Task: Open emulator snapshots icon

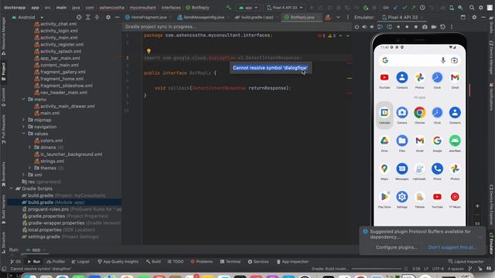Action: pyautogui.click(x=442, y=27)
